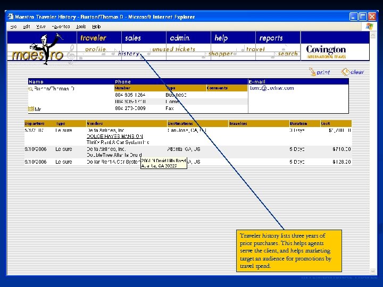Maximize the Internet Explorer window
The image size is (383, 287).
coord(363,16)
